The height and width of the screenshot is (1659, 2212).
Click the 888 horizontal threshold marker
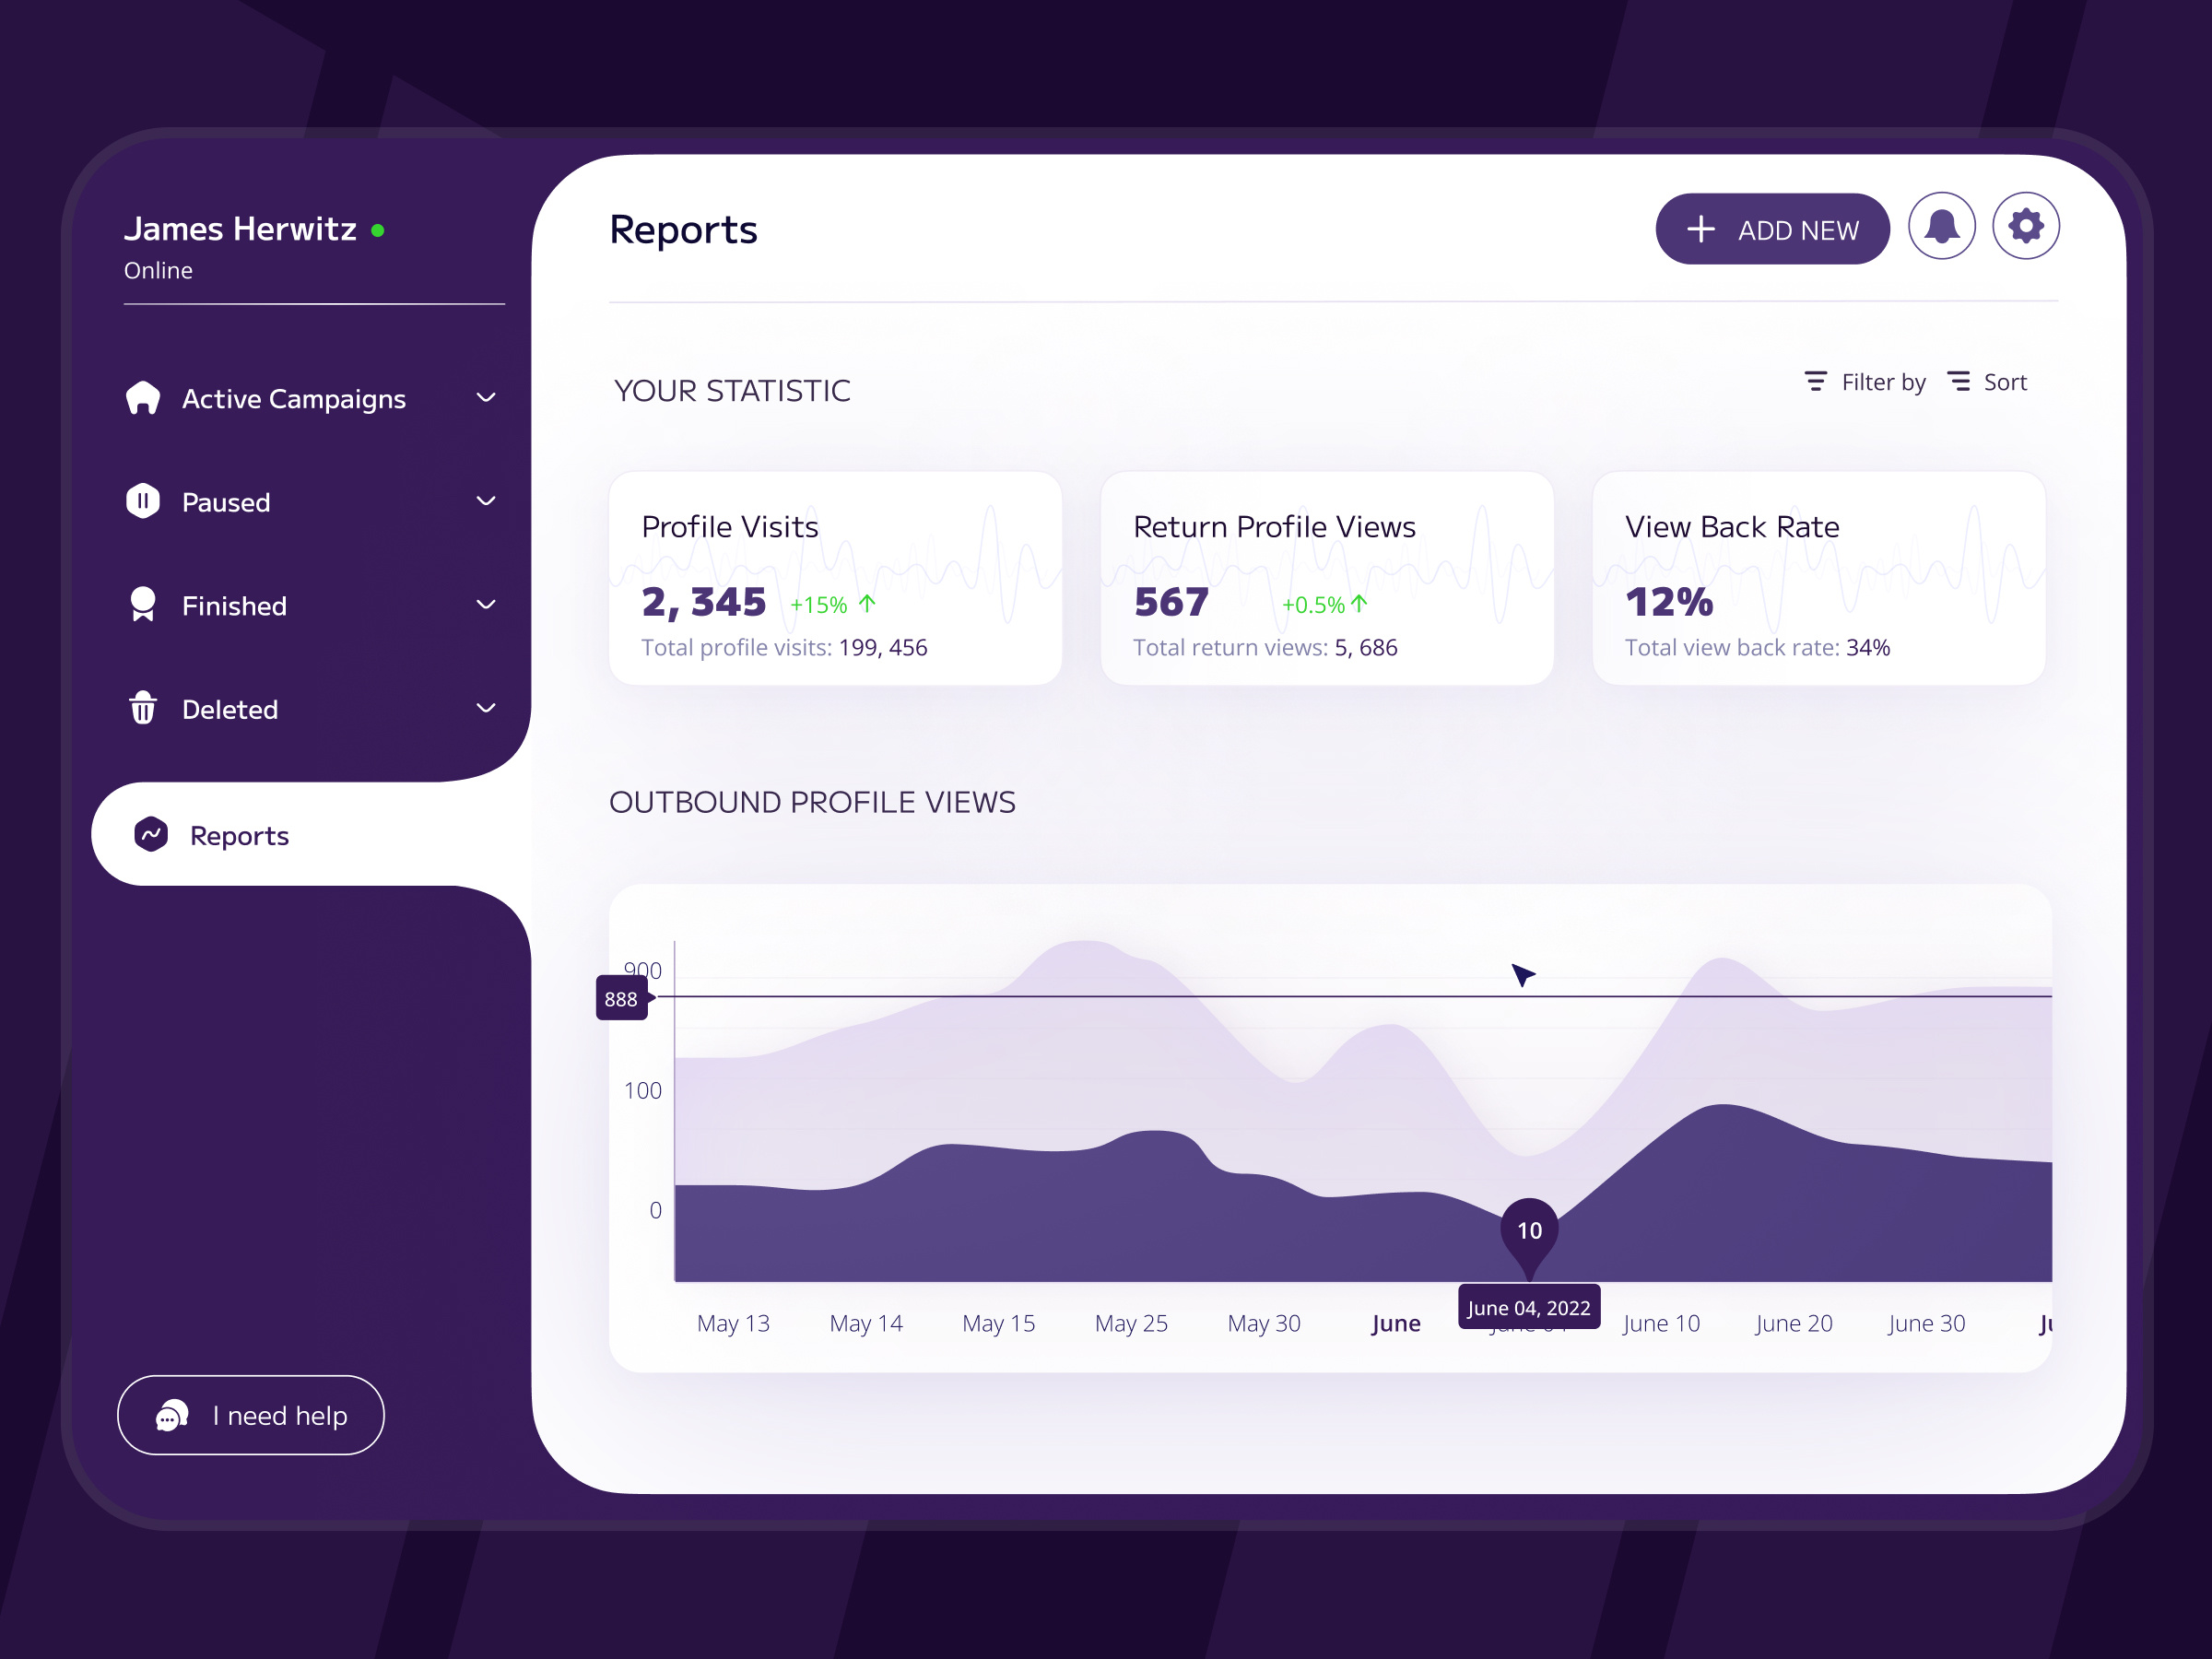pyautogui.click(x=621, y=998)
